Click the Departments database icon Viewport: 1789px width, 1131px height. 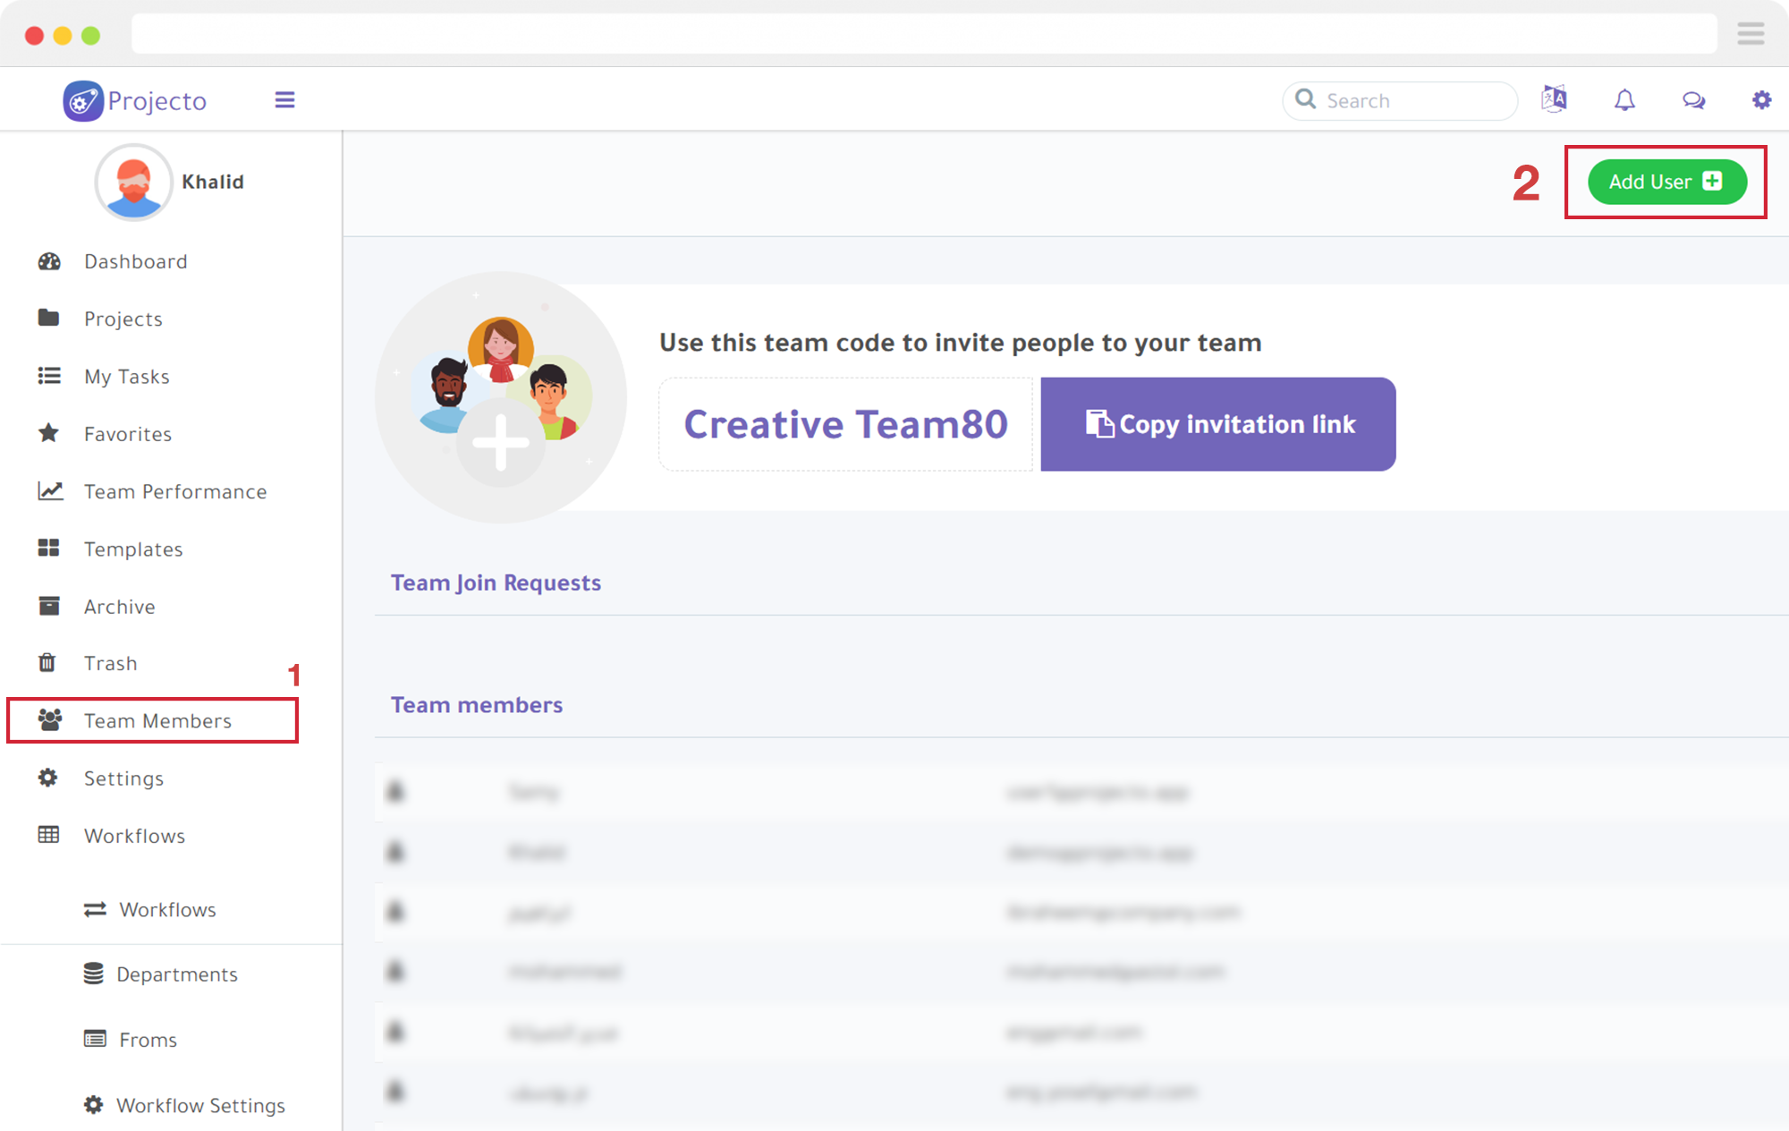click(x=93, y=974)
